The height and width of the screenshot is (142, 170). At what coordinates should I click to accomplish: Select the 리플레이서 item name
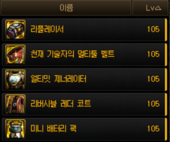tap(47, 29)
